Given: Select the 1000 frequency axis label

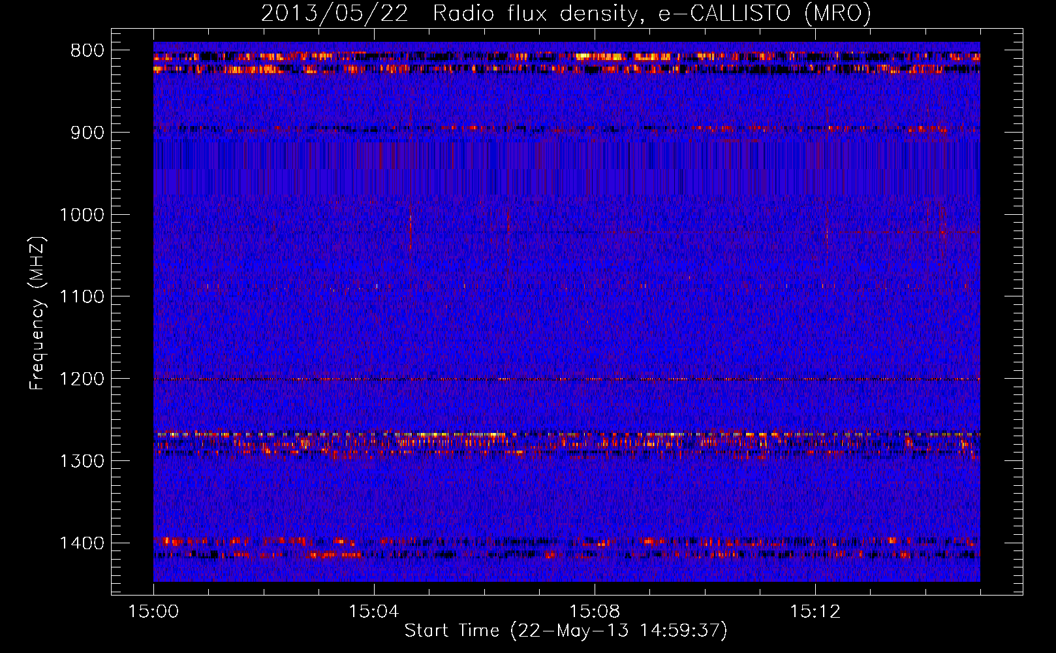Looking at the screenshot, I should 82,215.
